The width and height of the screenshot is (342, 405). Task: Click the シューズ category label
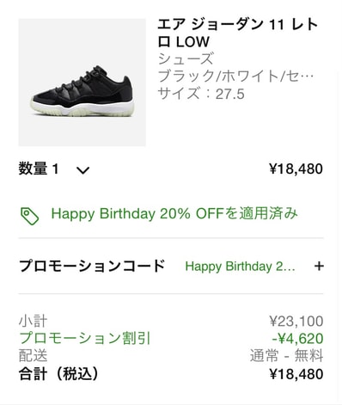point(186,59)
